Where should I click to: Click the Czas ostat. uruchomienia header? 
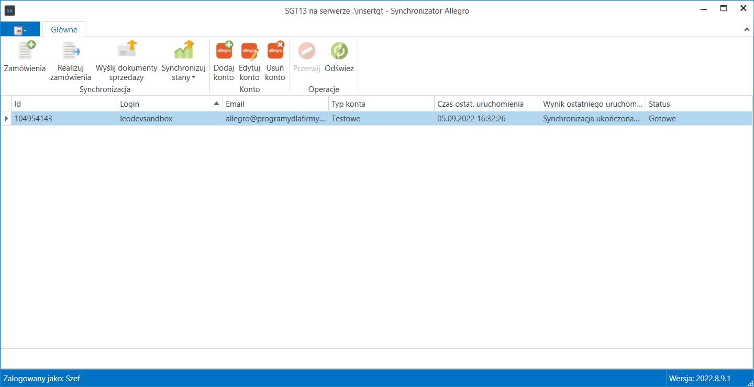(x=487, y=104)
